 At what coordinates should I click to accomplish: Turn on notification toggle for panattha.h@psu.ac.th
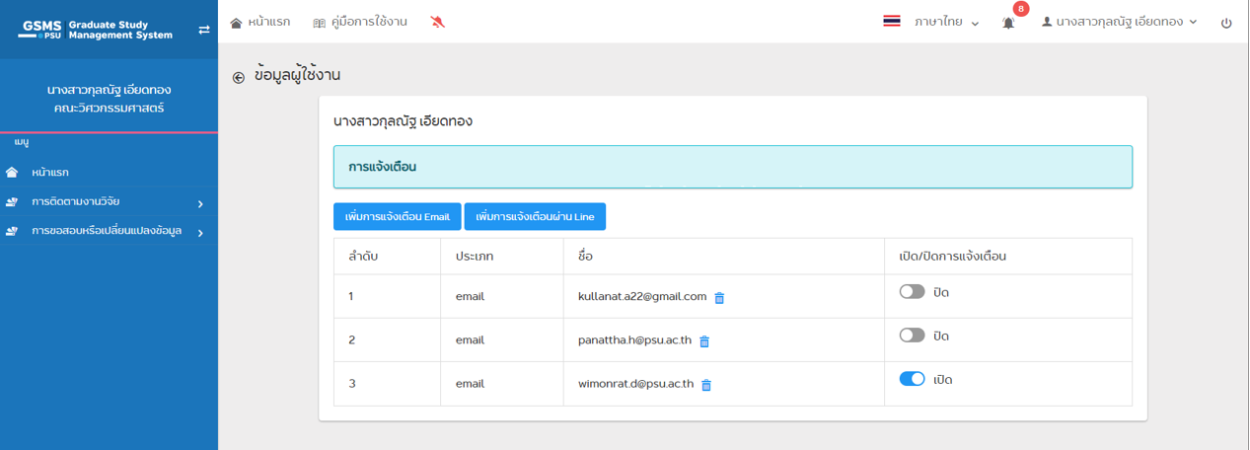pyautogui.click(x=912, y=336)
